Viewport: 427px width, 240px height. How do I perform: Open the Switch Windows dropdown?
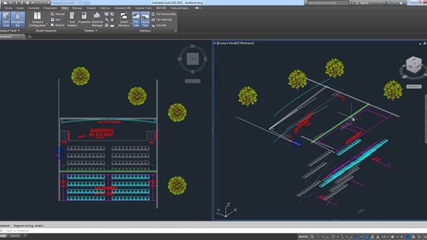124,19
